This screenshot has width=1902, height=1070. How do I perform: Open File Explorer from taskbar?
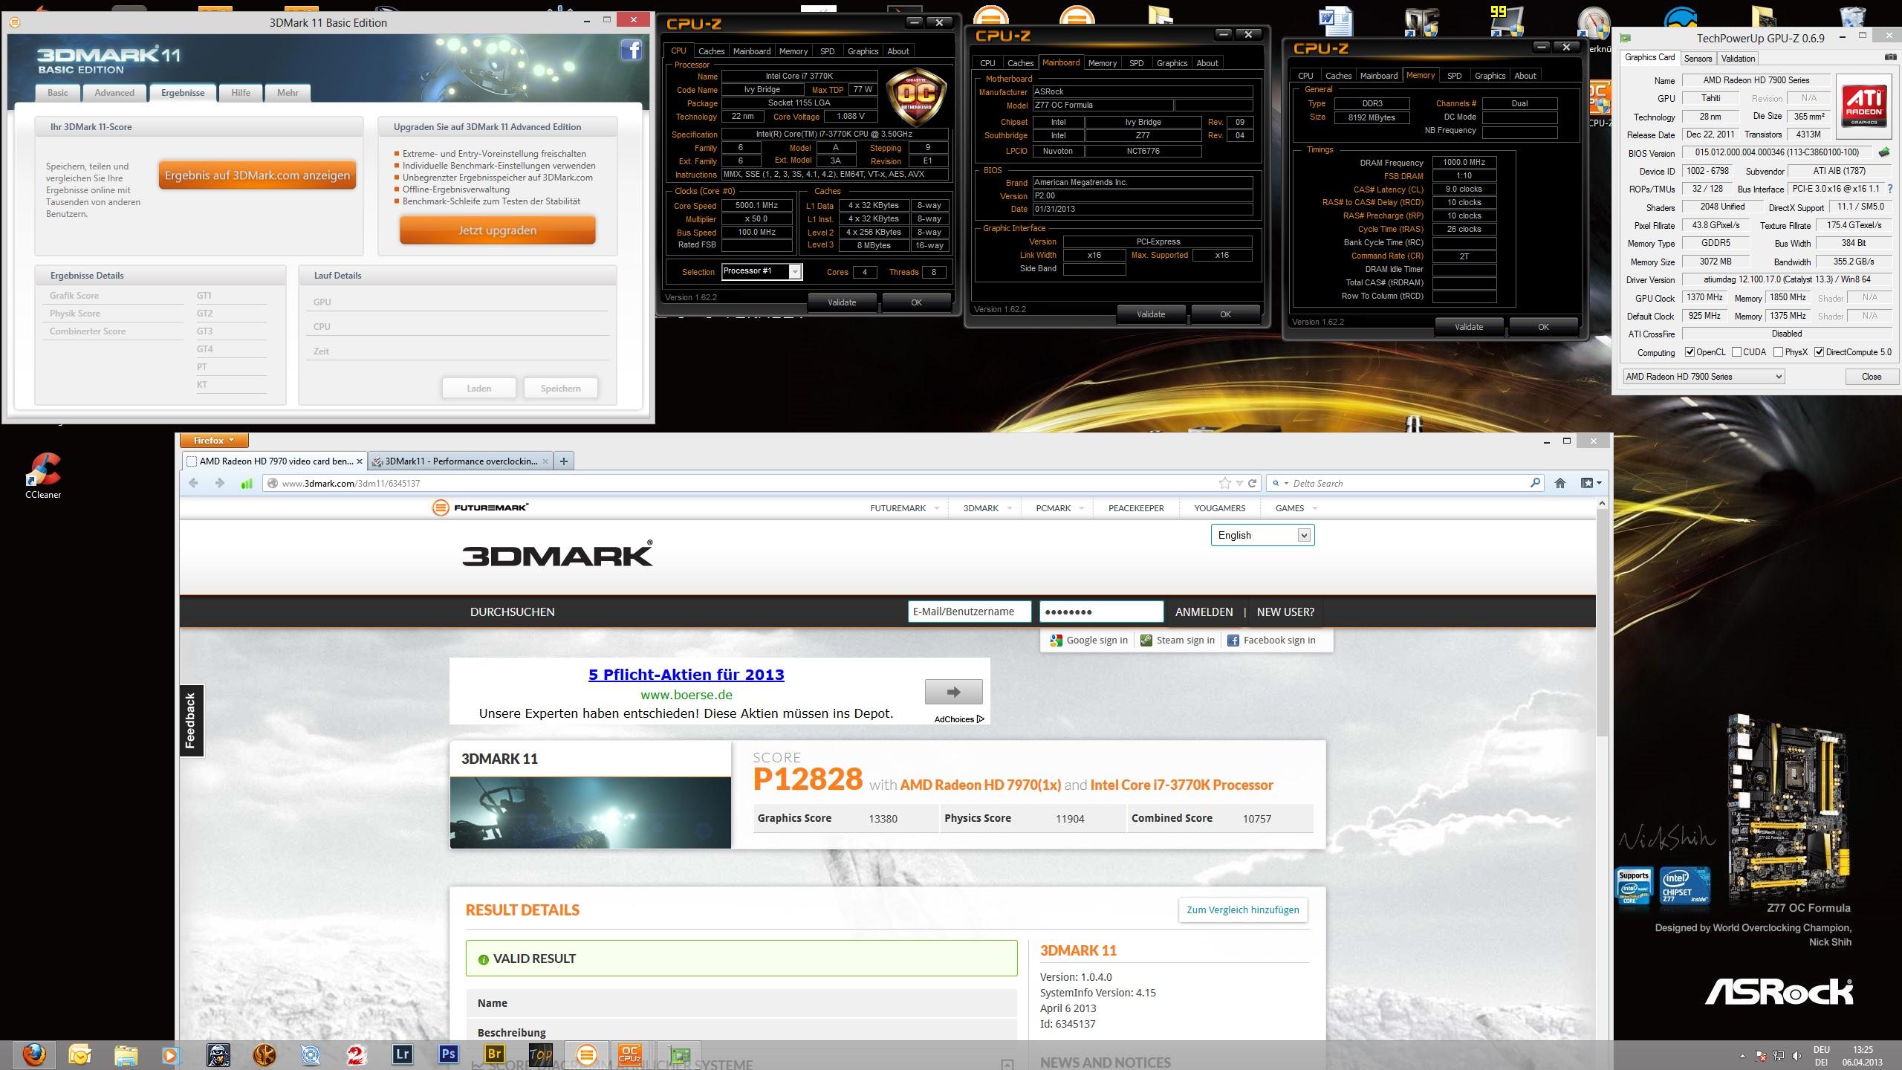126,1054
